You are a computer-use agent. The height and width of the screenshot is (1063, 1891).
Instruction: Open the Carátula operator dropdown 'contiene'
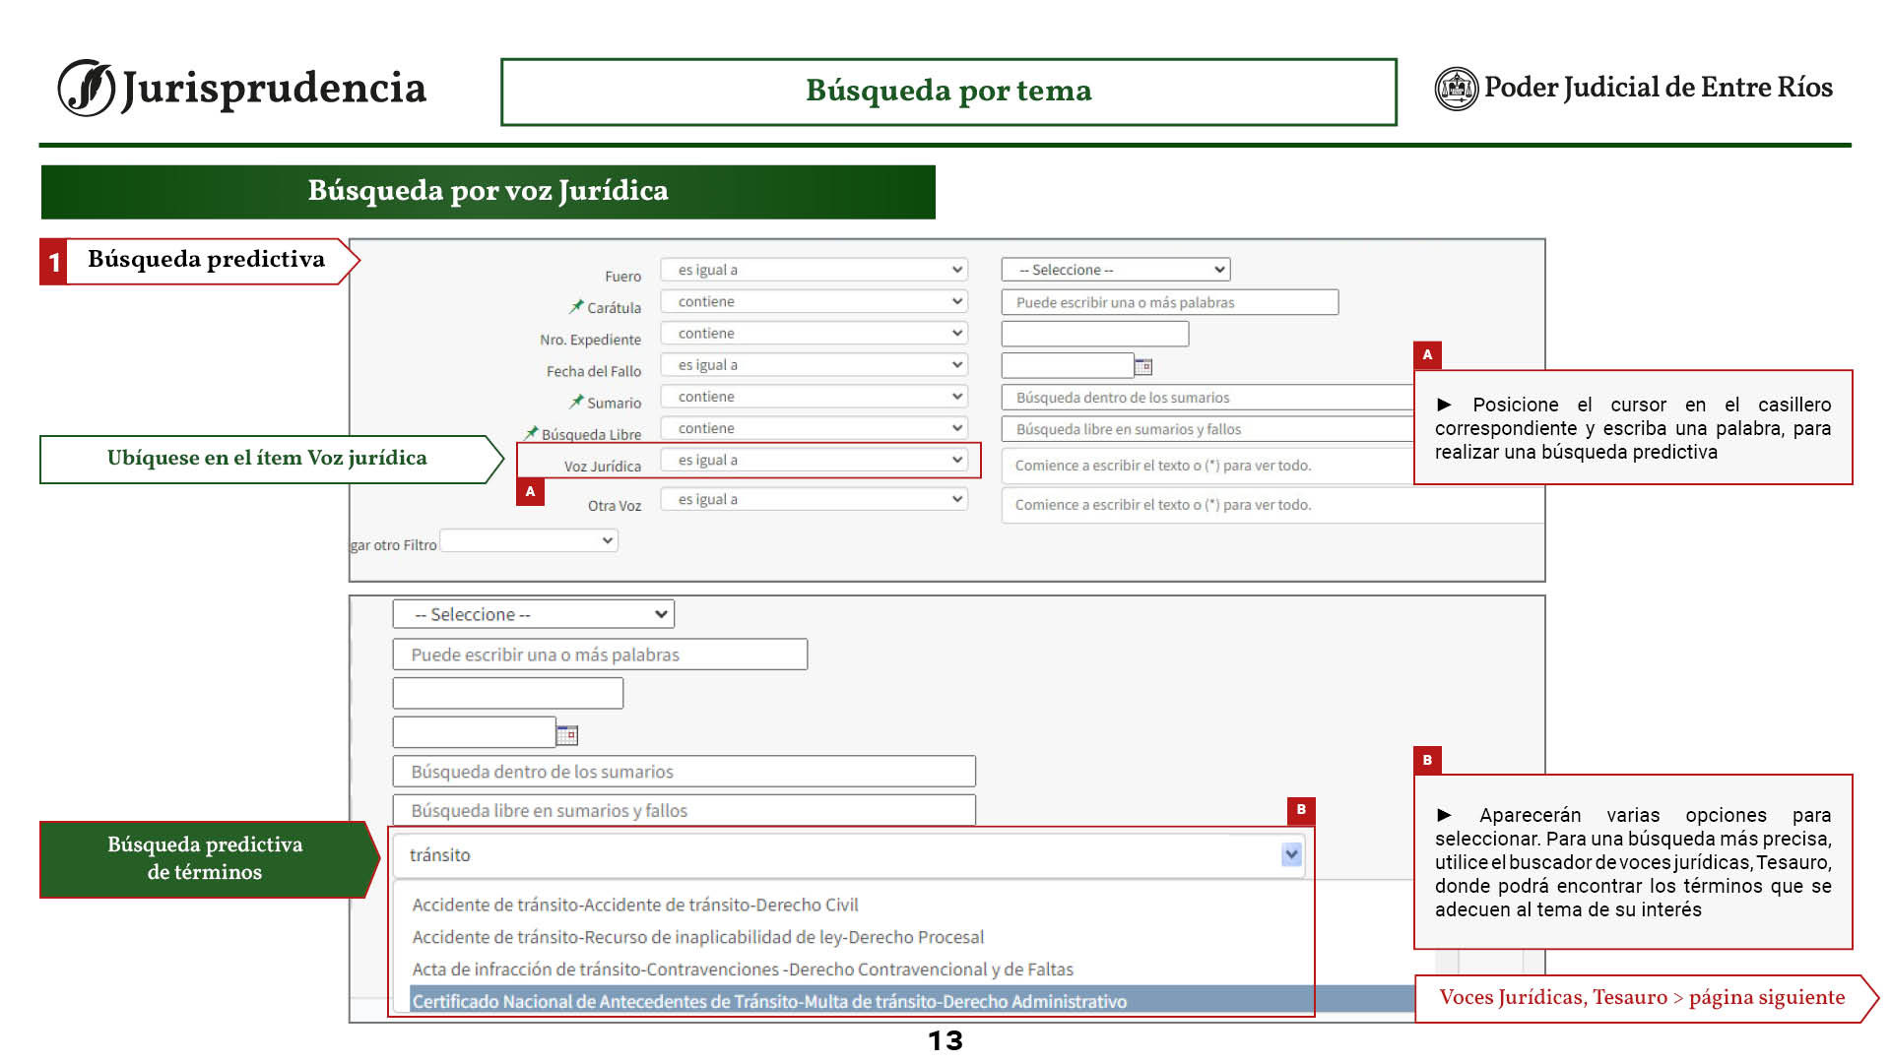(814, 301)
